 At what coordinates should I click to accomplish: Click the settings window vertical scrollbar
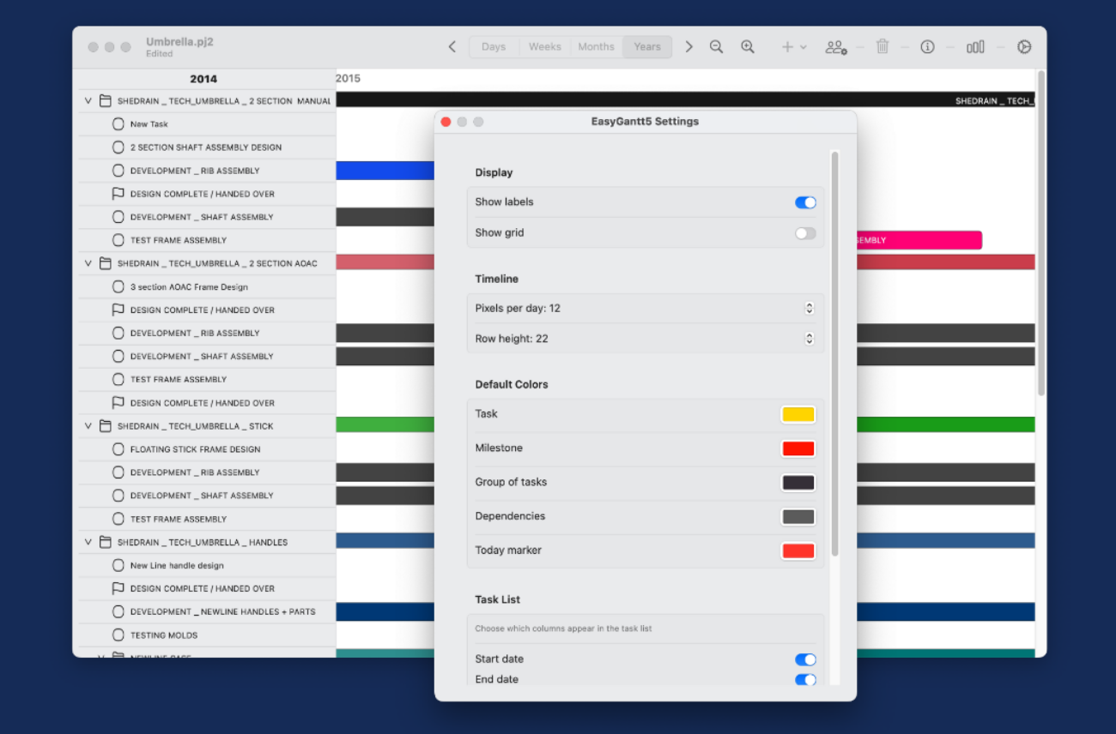tap(835, 353)
